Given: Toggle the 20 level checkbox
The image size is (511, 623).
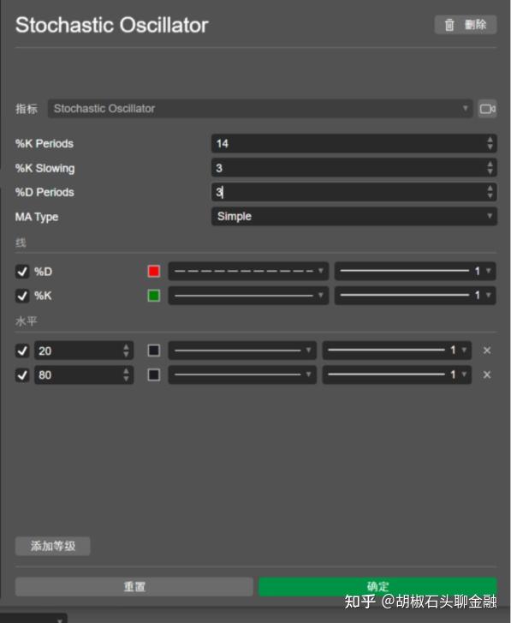Looking at the screenshot, I should click(x=22, y=350).
